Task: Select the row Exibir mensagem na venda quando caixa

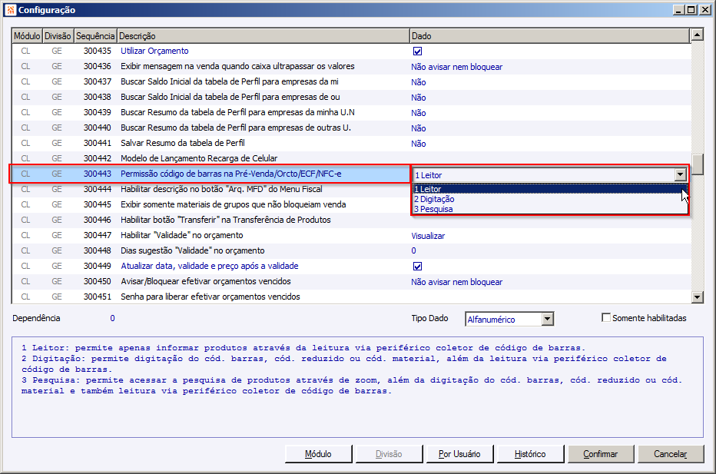Action: click(x=350, y=66)
